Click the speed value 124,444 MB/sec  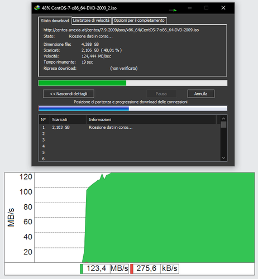(96, 56)
